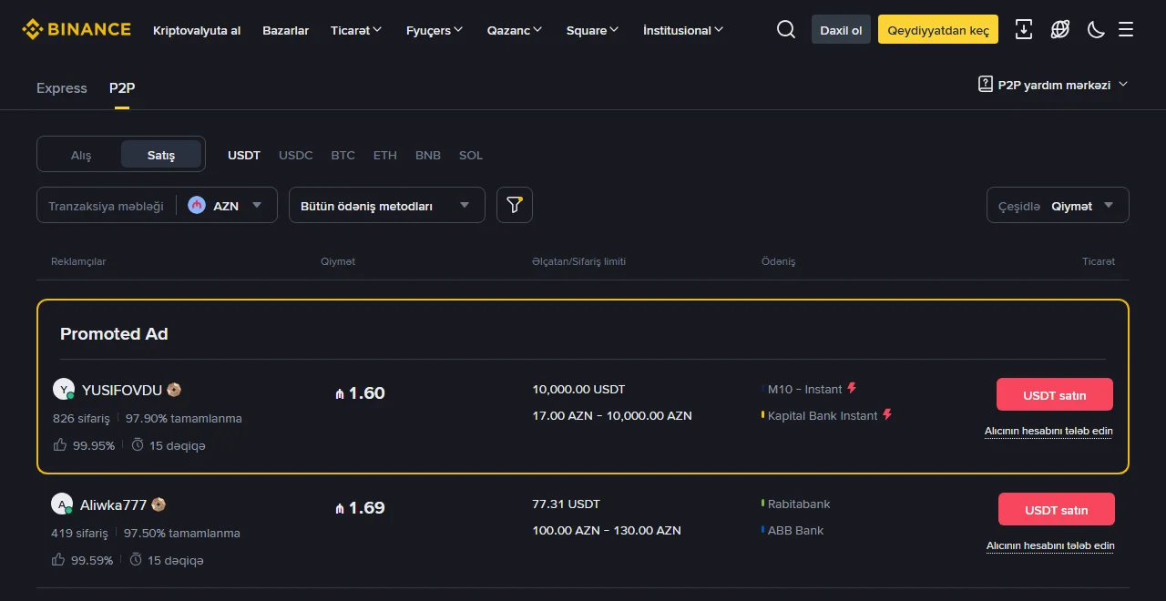
Task: Select the ETH coin tab
Action: point(385,155)
